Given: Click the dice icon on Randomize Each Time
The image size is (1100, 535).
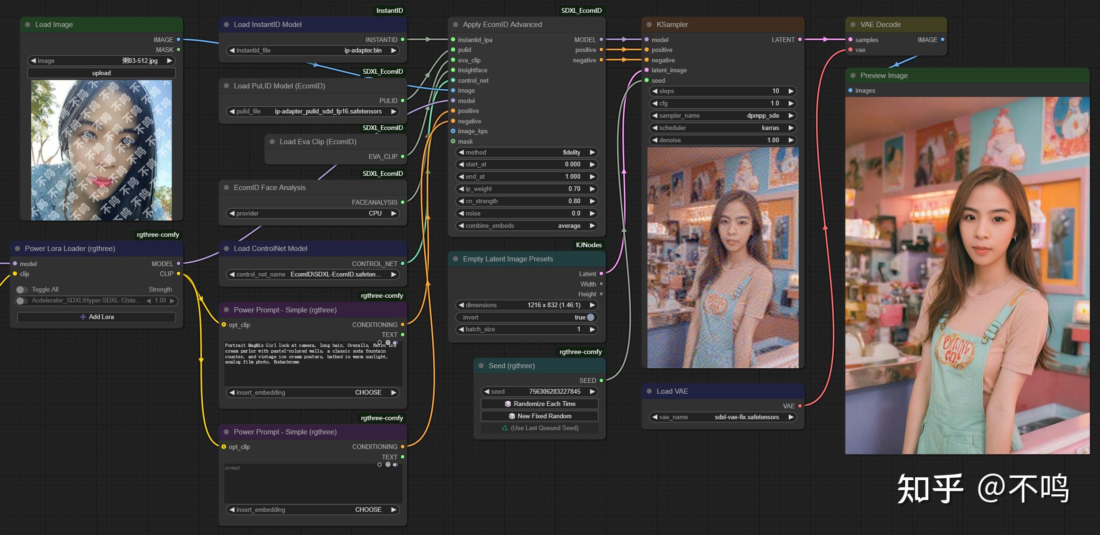Looking at the screenshot, I should [508, 404].
